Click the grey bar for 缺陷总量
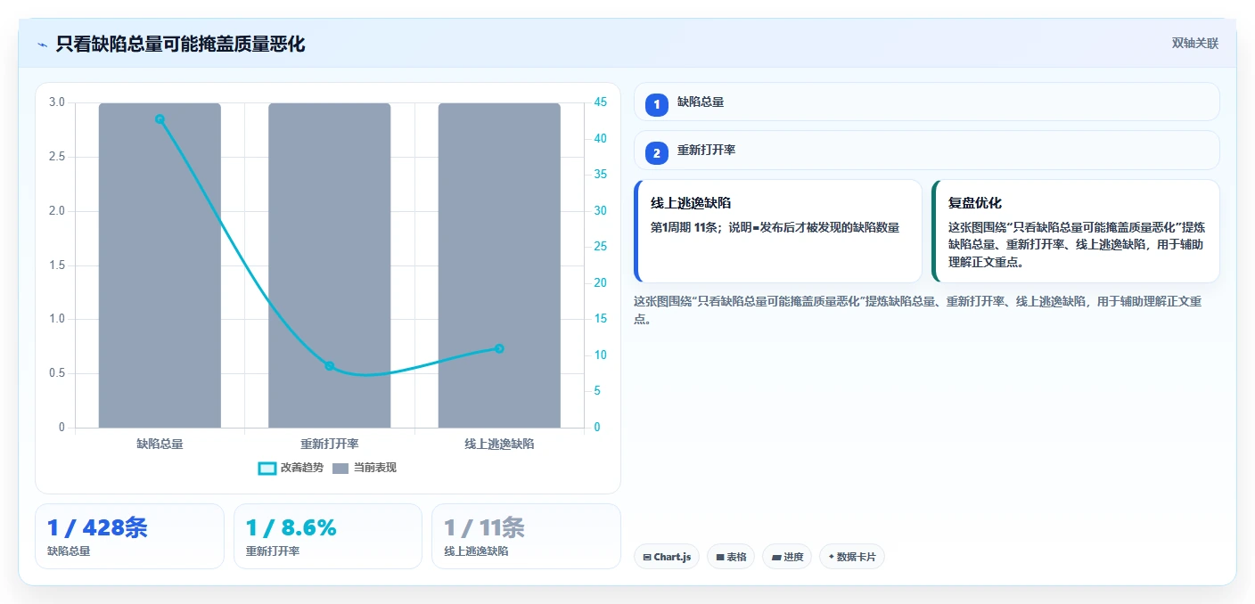The width and height of the screenshot is (1255, 604). click(160, 265)
